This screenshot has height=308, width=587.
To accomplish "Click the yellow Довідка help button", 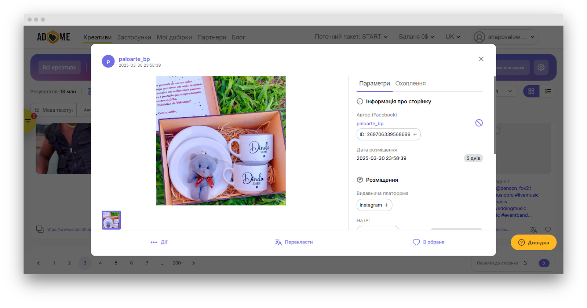I will coord(533,242).
